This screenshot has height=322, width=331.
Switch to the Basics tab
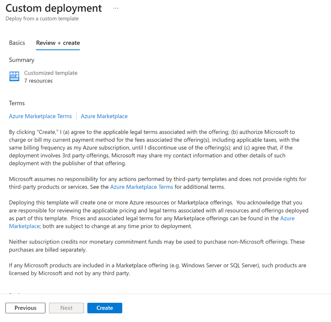(17, 43)
